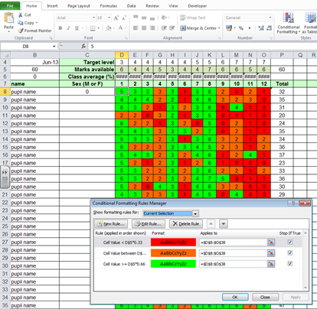Click the Cut scissors icon

pyautogui.click(x=21, y=15)
